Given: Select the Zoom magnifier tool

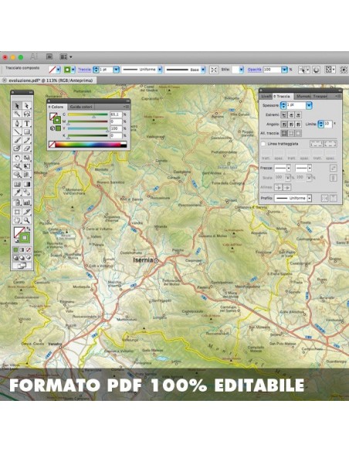Looking at the screenshot, I should pos(27,221).
